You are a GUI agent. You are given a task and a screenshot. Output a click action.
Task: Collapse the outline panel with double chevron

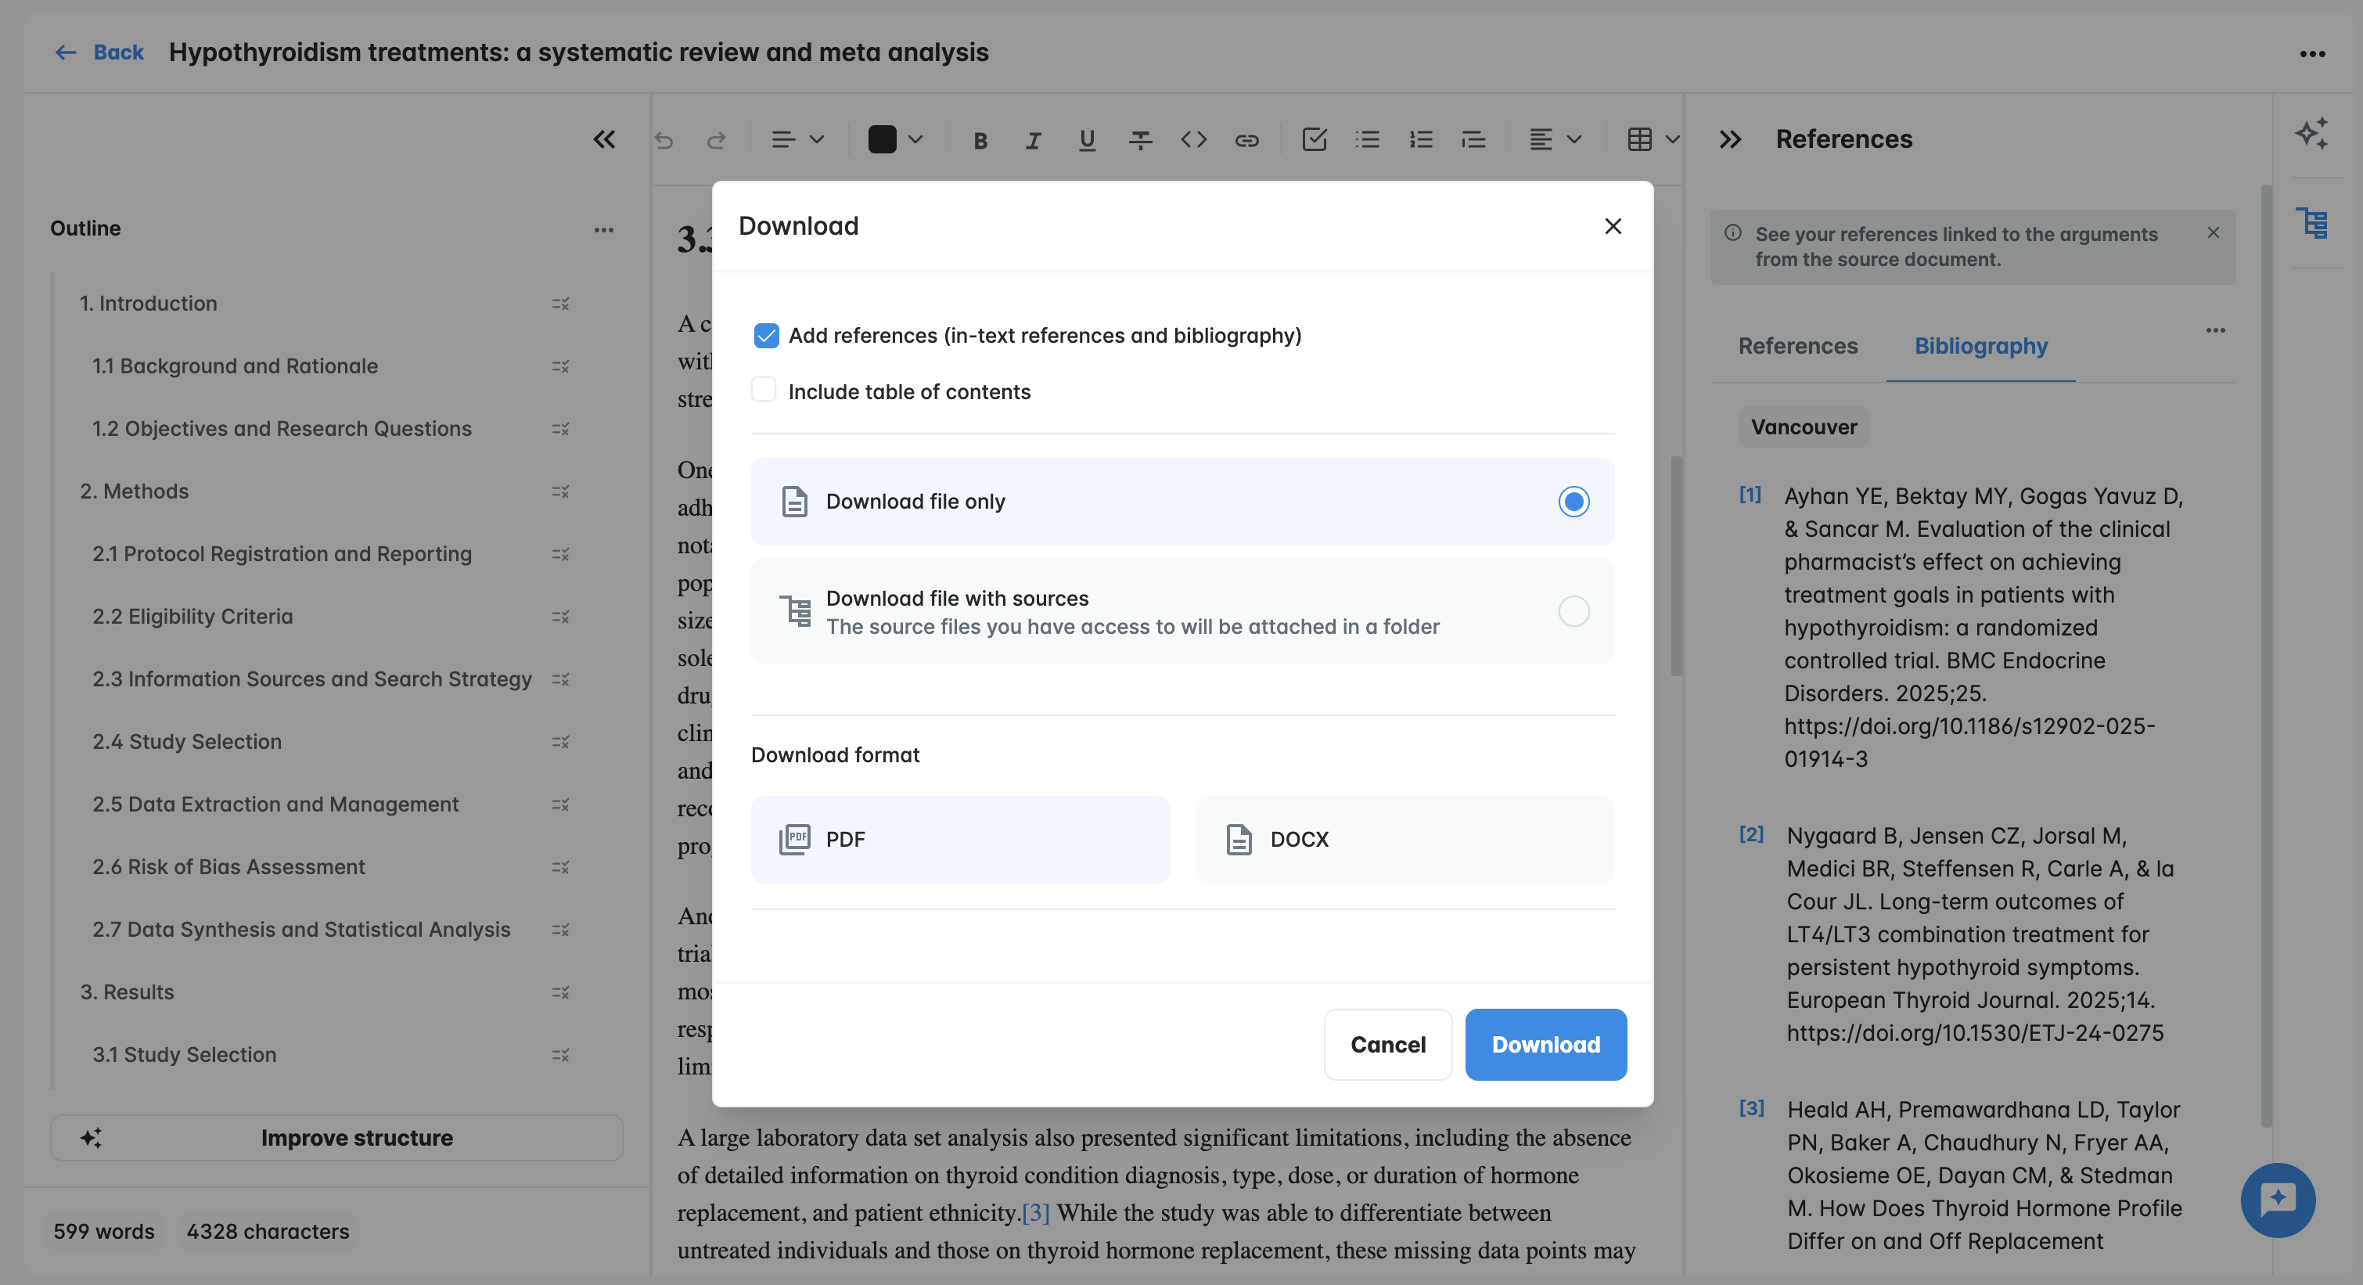coord(603,139)
